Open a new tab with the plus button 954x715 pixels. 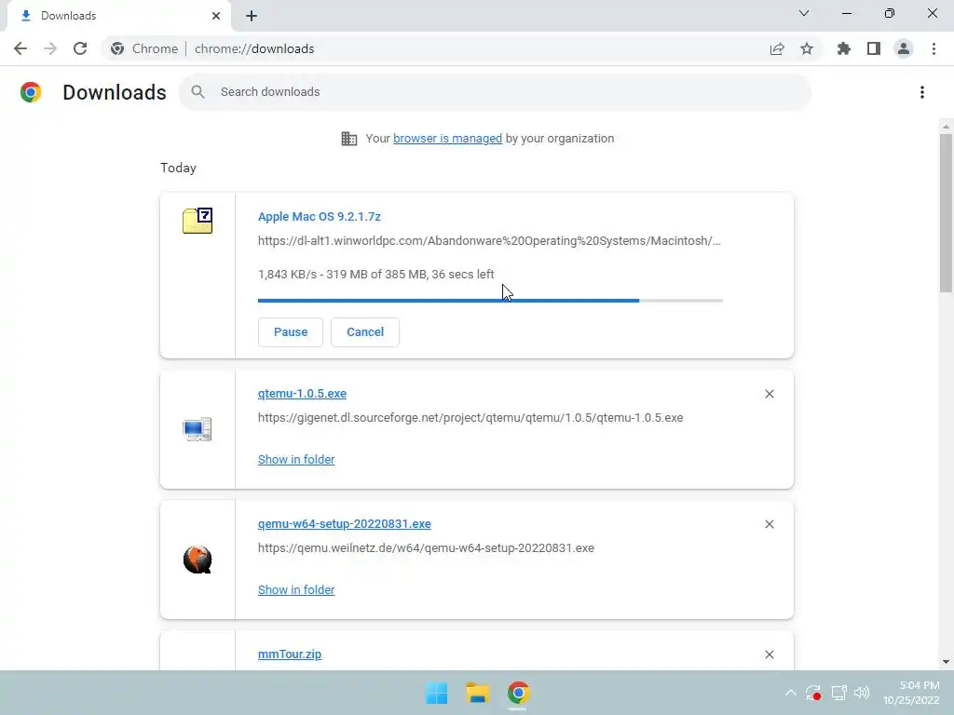coord(252,16)
